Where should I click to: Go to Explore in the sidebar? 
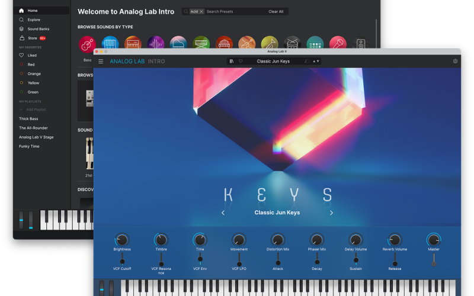(x=34, y=20)
